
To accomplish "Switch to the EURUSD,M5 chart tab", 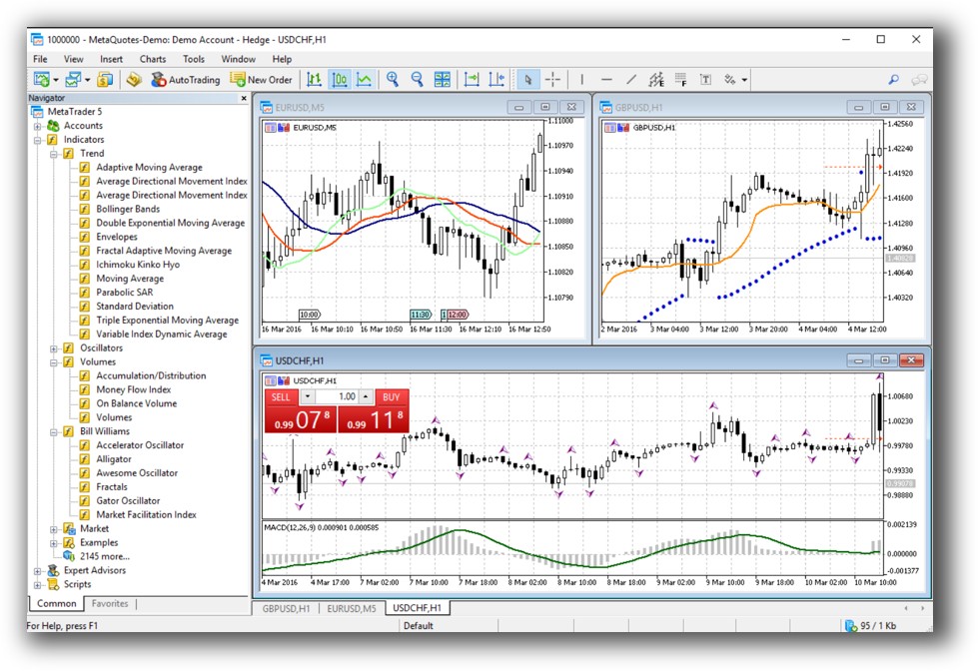I will tap(350, 607).
